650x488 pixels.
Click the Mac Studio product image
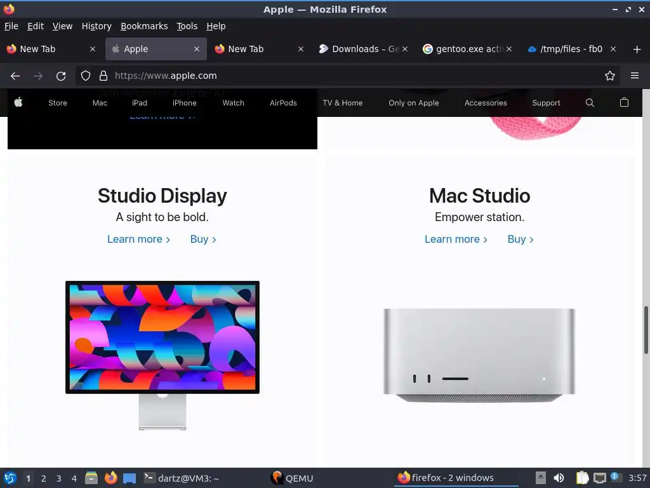(x=479, y=355)
